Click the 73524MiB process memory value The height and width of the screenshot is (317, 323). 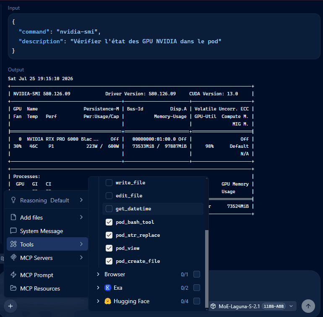[x=238, y=206]
